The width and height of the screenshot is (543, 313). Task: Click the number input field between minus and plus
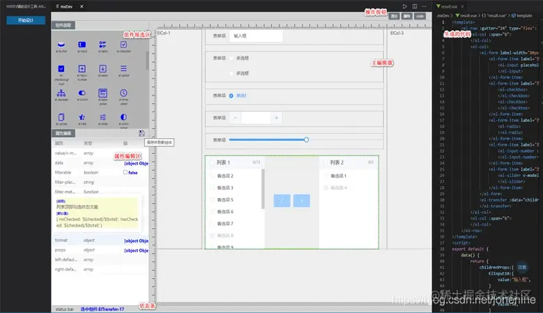[256, 118]
